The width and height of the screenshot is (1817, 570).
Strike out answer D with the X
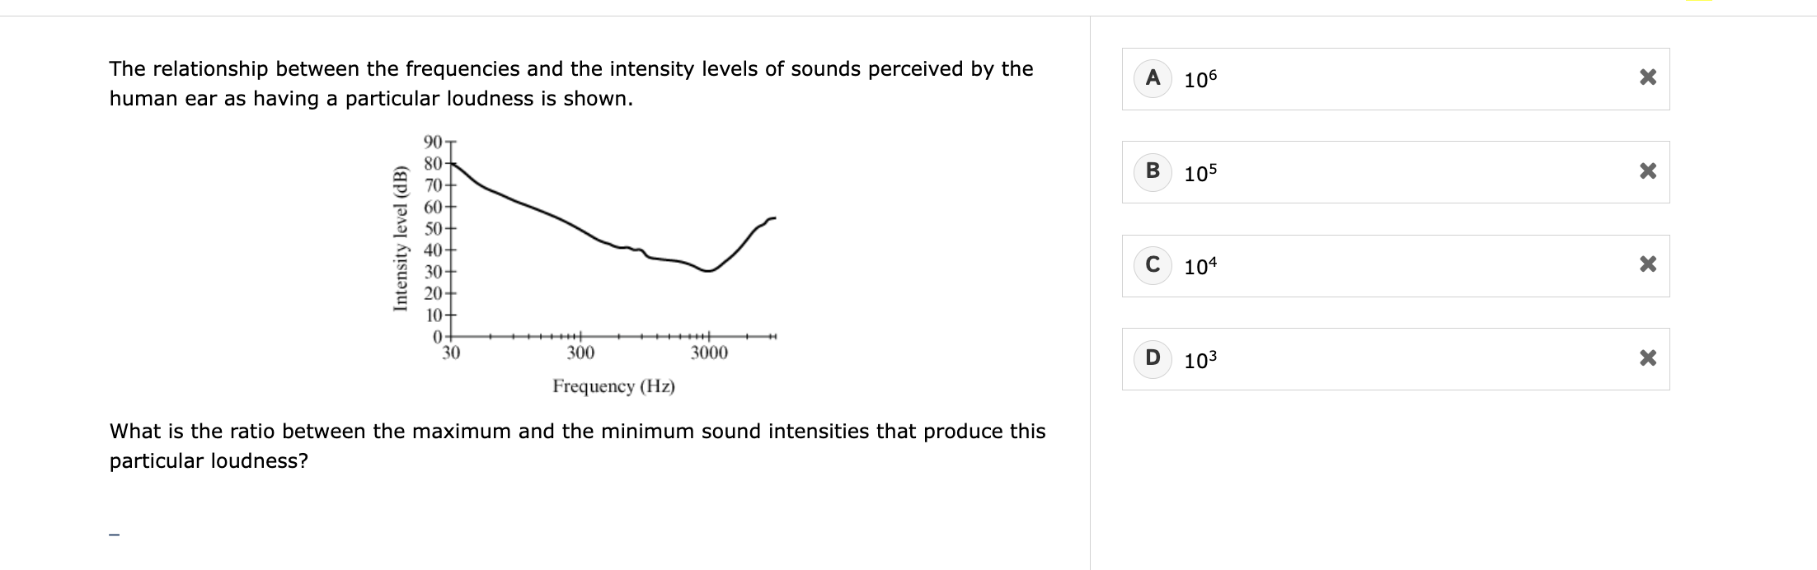[x=1647, y=358]
